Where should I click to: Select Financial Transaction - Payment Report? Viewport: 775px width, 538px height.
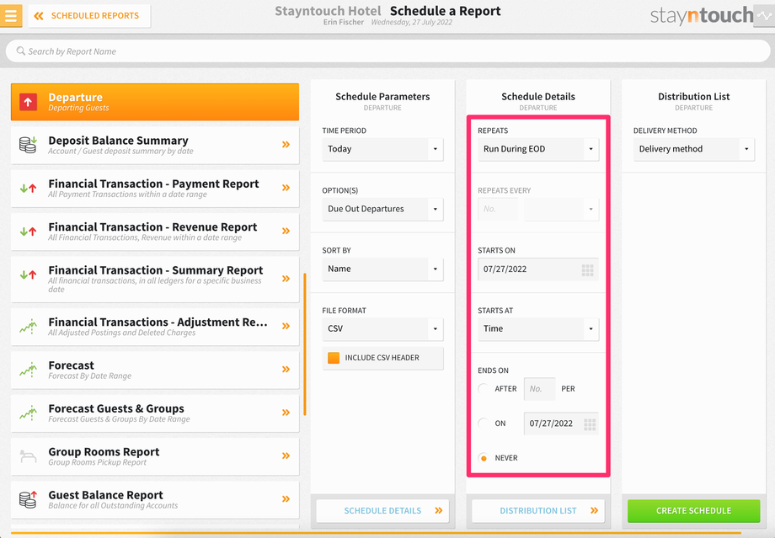tap(155, 189)
